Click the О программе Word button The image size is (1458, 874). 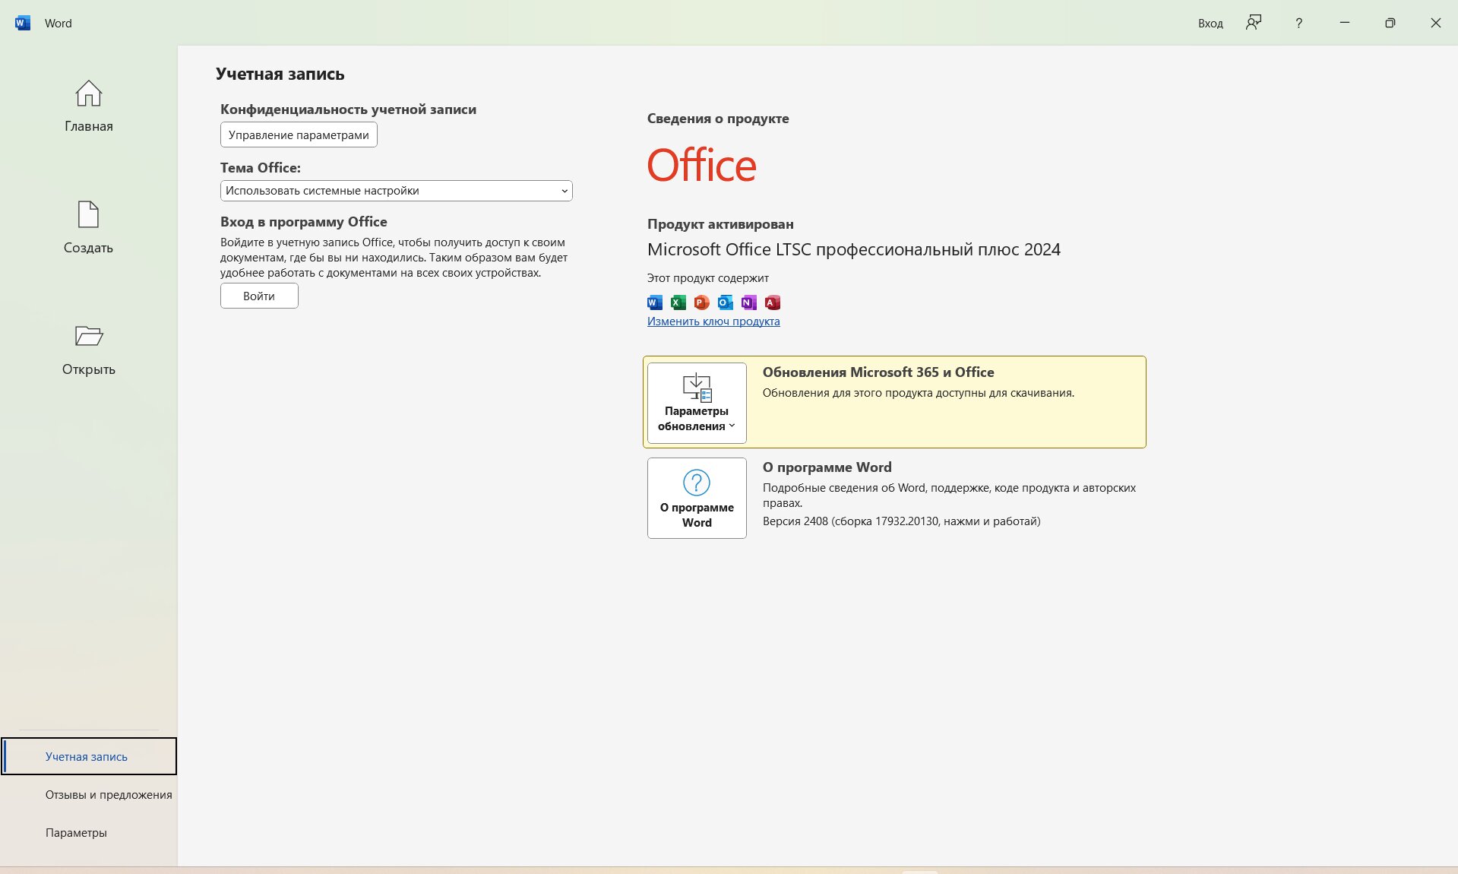click(697, 498)
